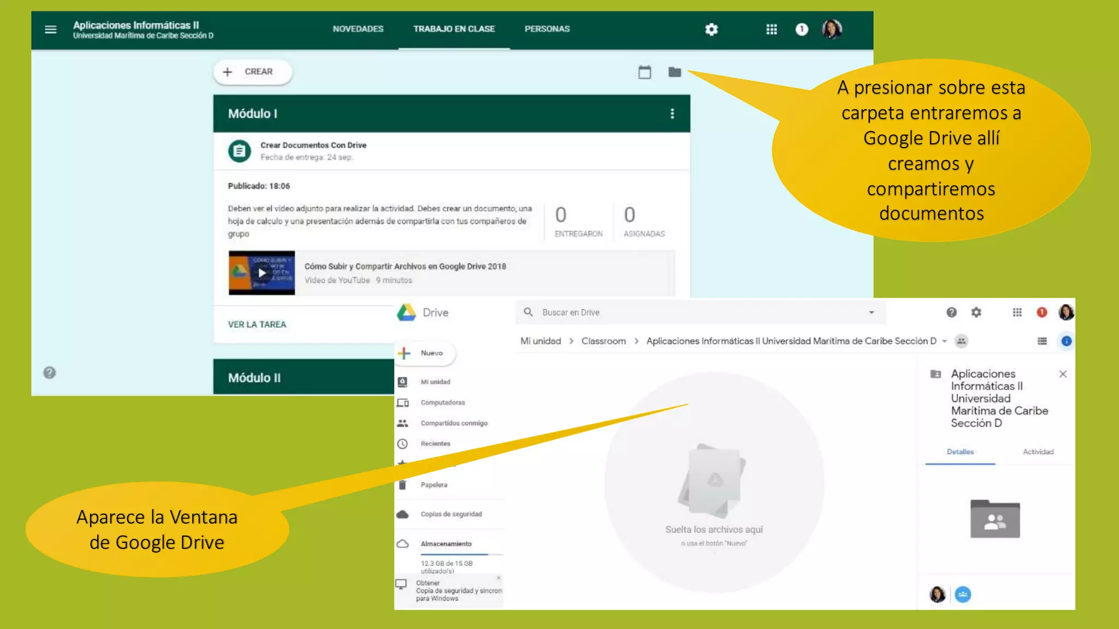Viewport: 1119px width, 629px height.
Task: Click shared folder thumbnail in details panel
Action: click(995, 519)
